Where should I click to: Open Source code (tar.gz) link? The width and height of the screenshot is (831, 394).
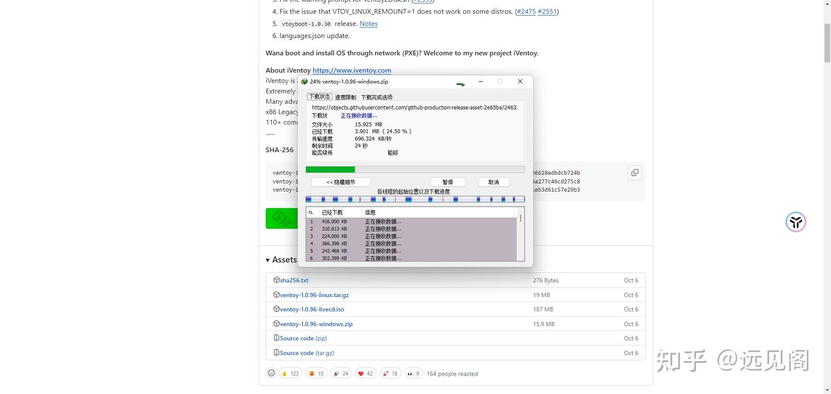[x=307, y=352]
